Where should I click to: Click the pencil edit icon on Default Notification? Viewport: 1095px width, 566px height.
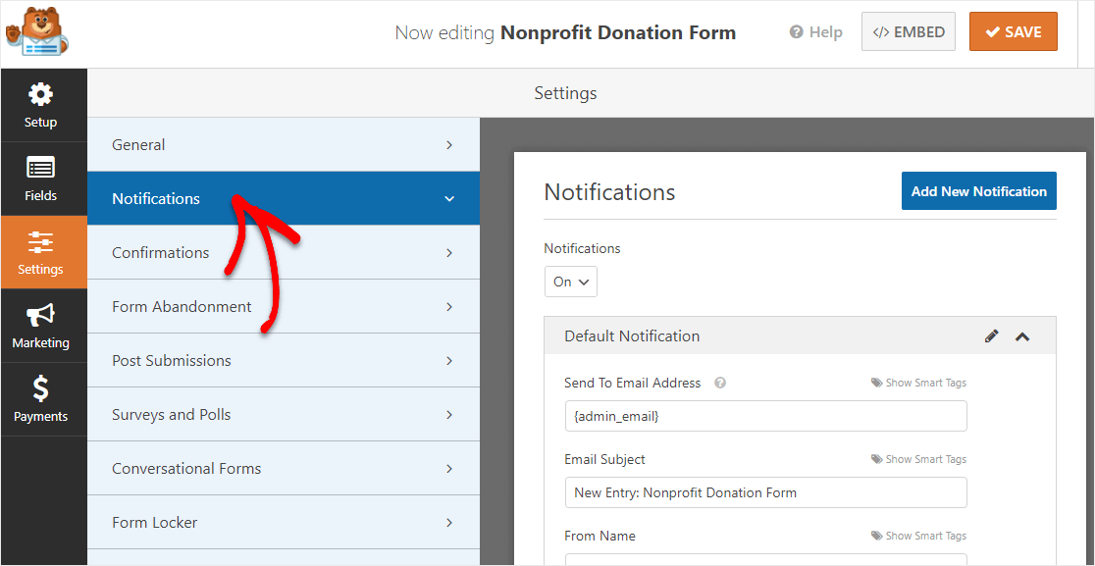tap(992, 336)
